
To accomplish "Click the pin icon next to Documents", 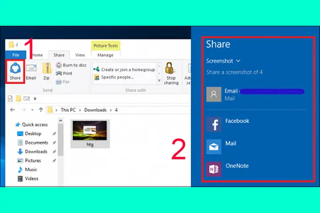I will pyautogui.click(x=54, y=143).
